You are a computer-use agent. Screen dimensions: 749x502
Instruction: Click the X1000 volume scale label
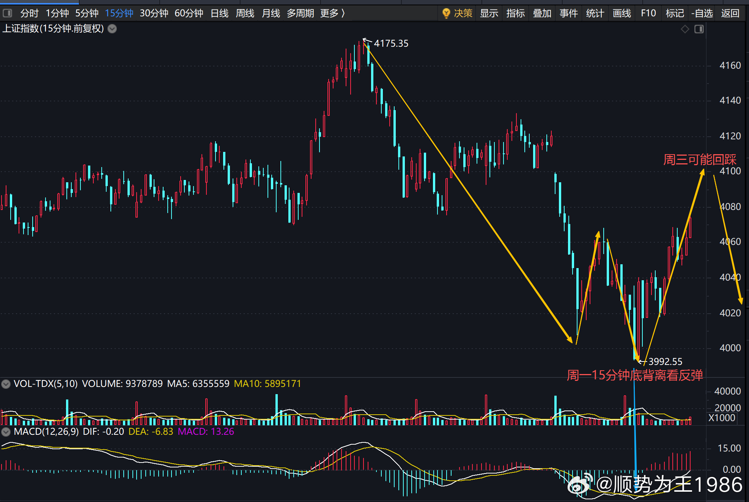[x=722, y=418]
